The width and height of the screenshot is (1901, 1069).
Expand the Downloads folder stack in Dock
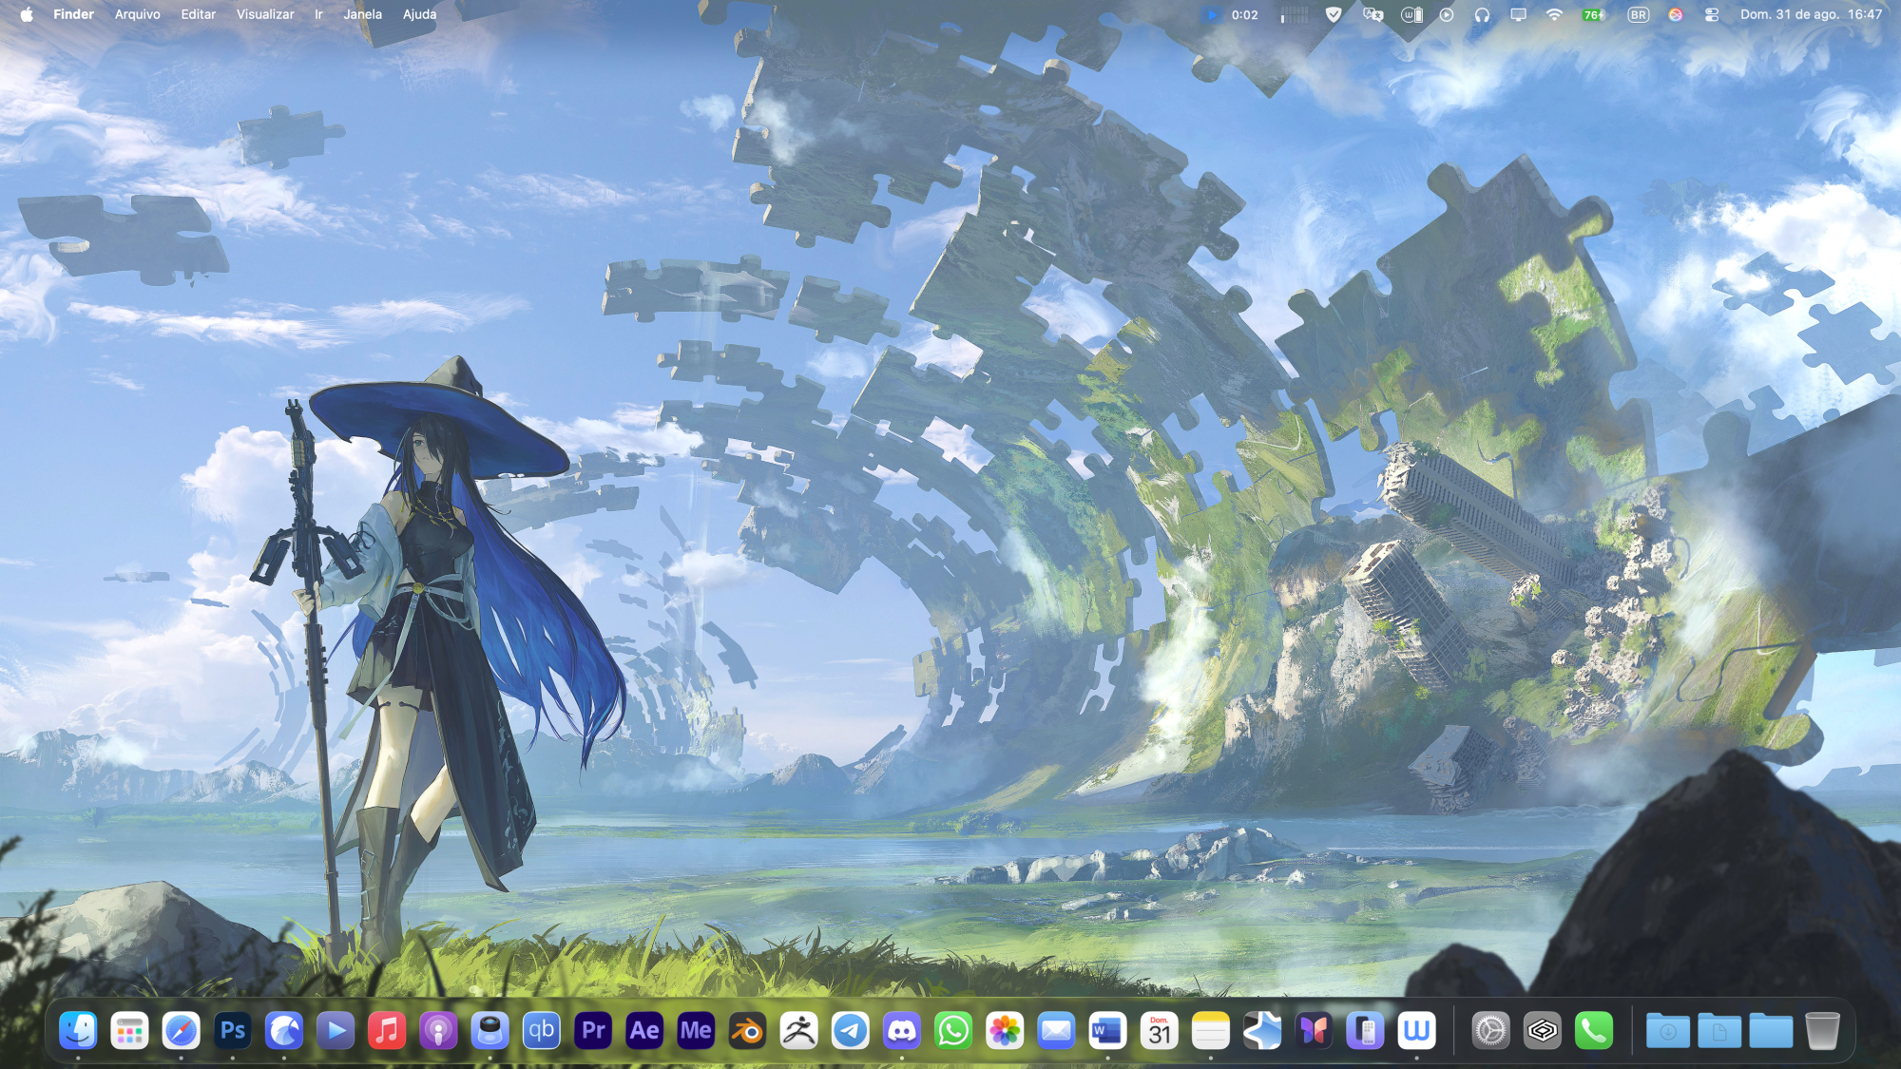point(1667,1031)
